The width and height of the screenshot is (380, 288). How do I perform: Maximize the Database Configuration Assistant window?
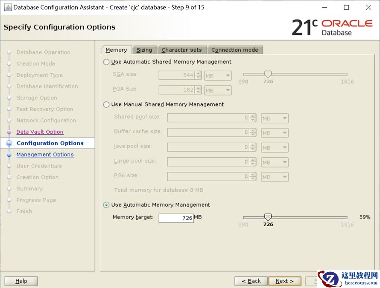tap(347, 8)
